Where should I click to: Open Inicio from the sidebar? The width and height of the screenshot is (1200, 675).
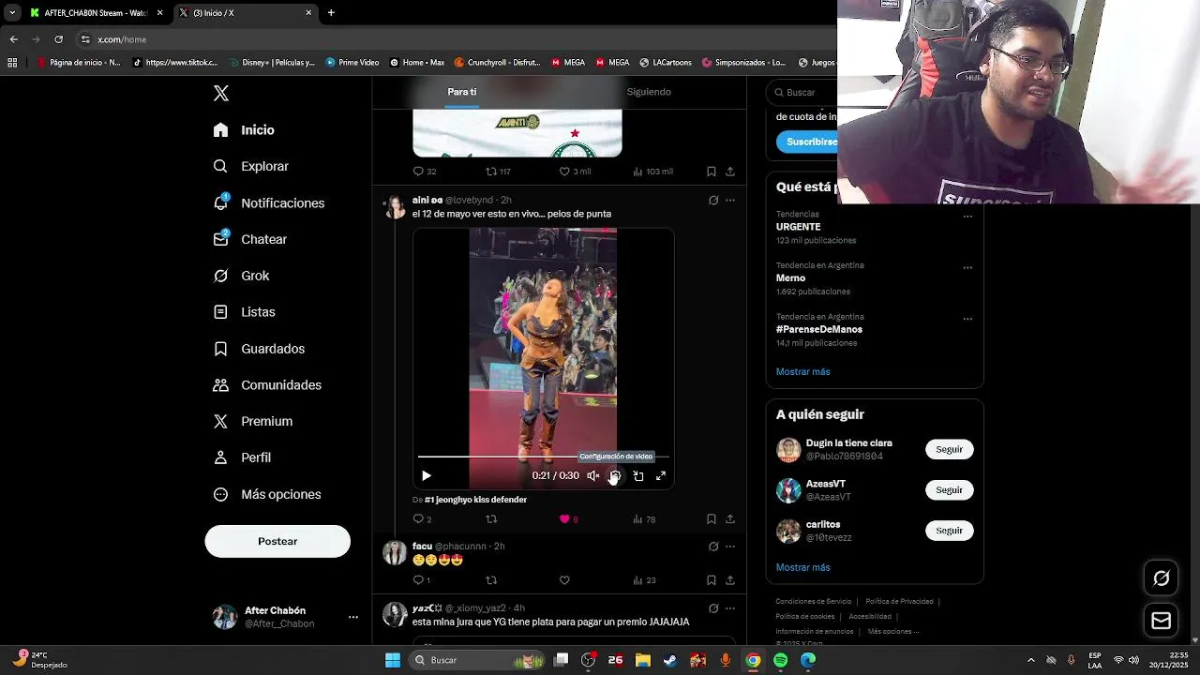click(244, 130)
